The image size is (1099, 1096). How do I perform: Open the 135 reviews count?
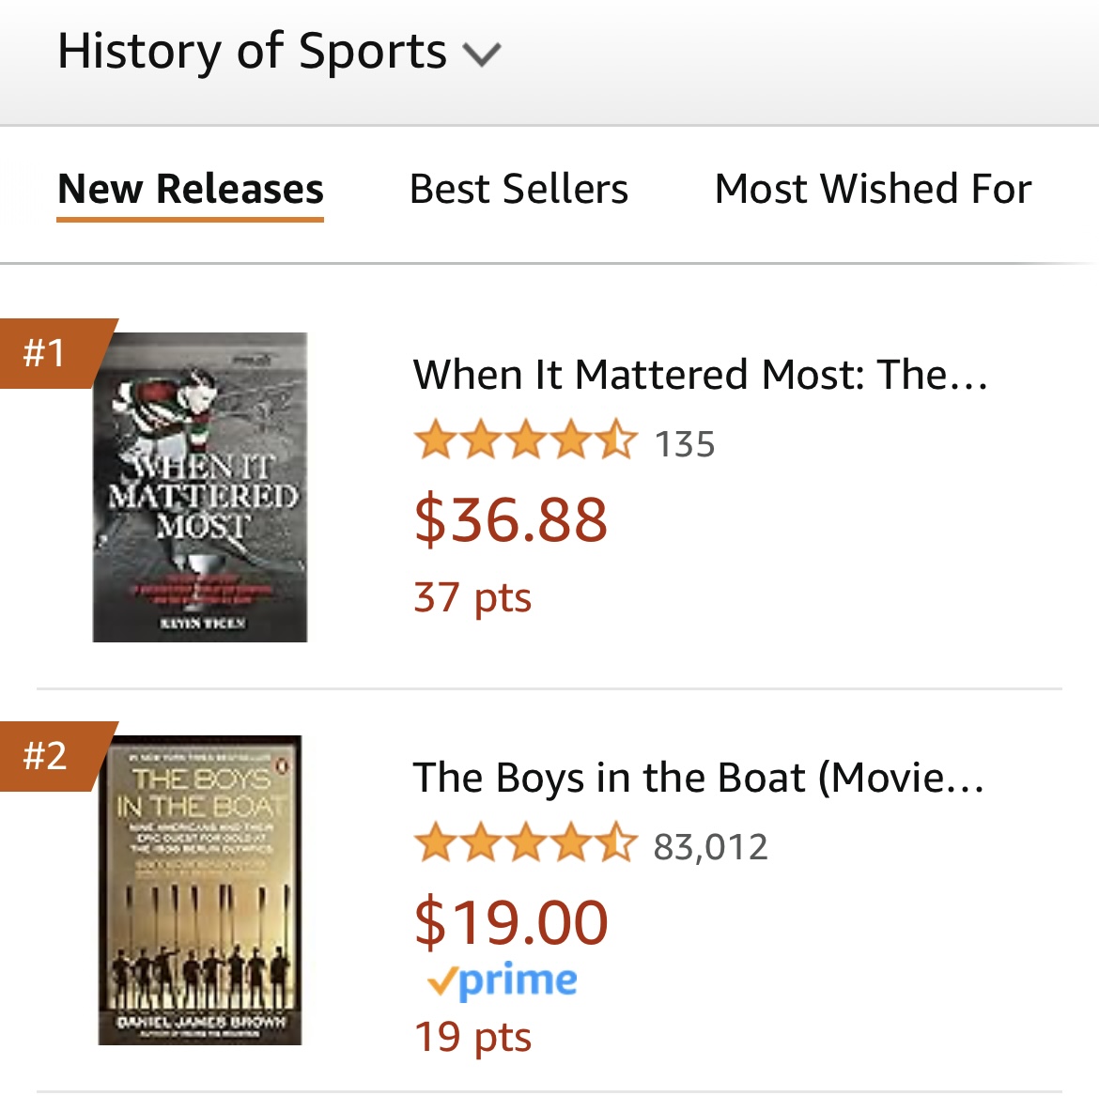[685, 444]
